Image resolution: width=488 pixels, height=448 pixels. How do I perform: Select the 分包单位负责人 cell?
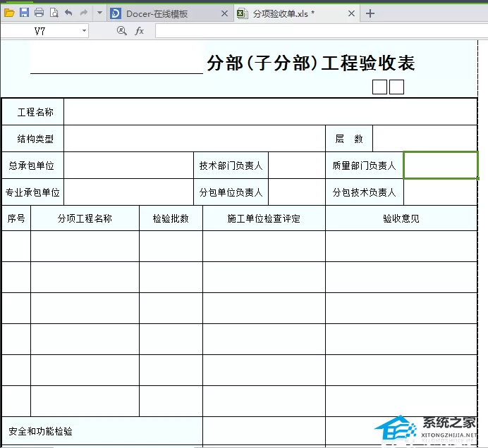click(231, 192)
